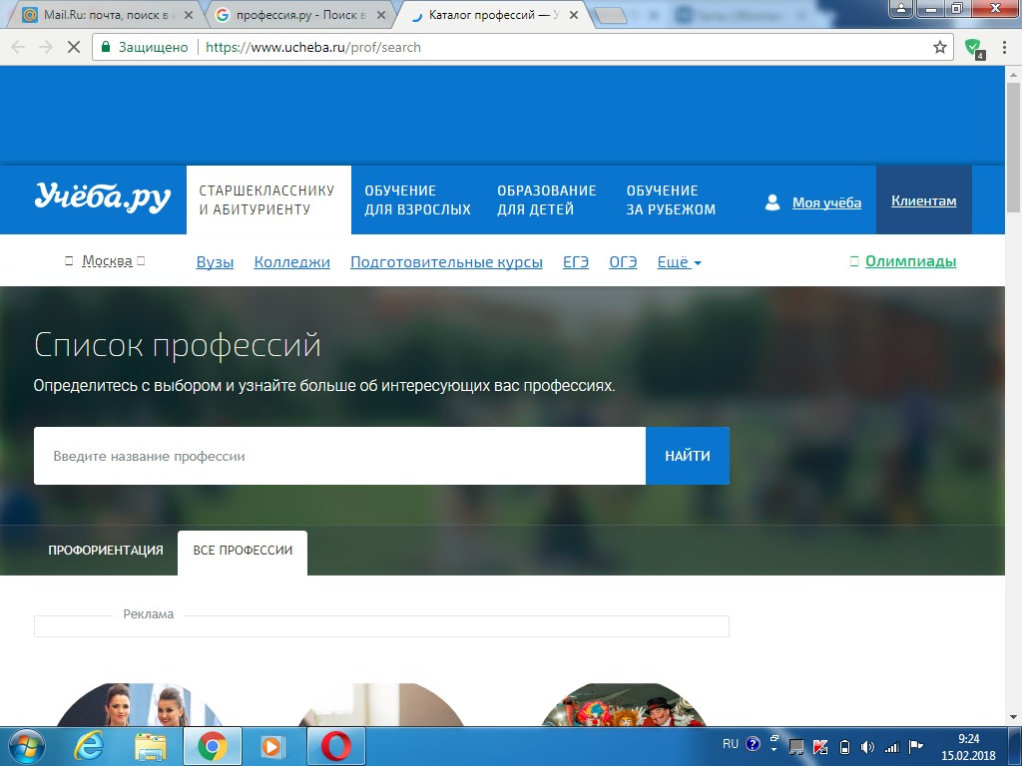Go to Подготовительные курсы
The image size is (1022, 766).
[446, 262]
